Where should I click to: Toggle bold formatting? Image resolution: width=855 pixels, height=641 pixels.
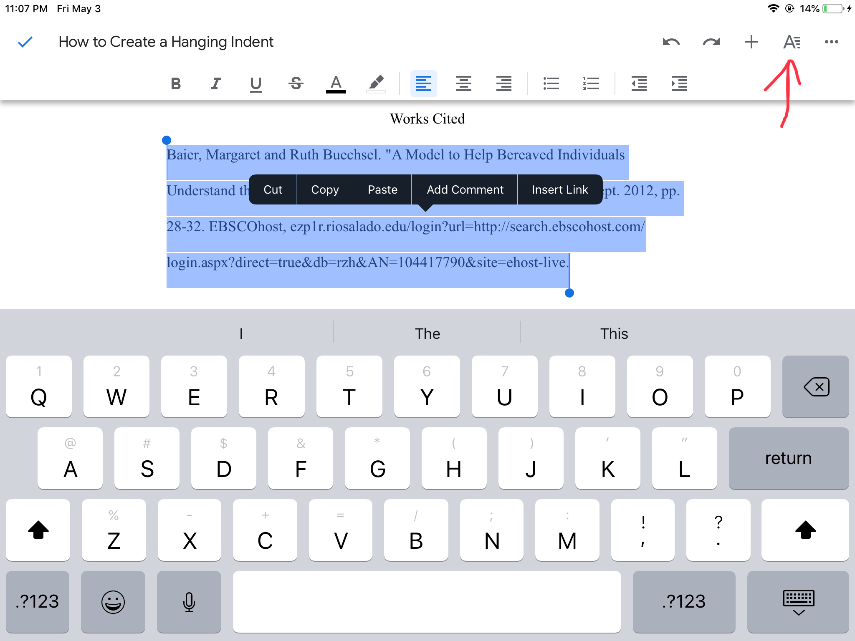click(x=176, y=83)
